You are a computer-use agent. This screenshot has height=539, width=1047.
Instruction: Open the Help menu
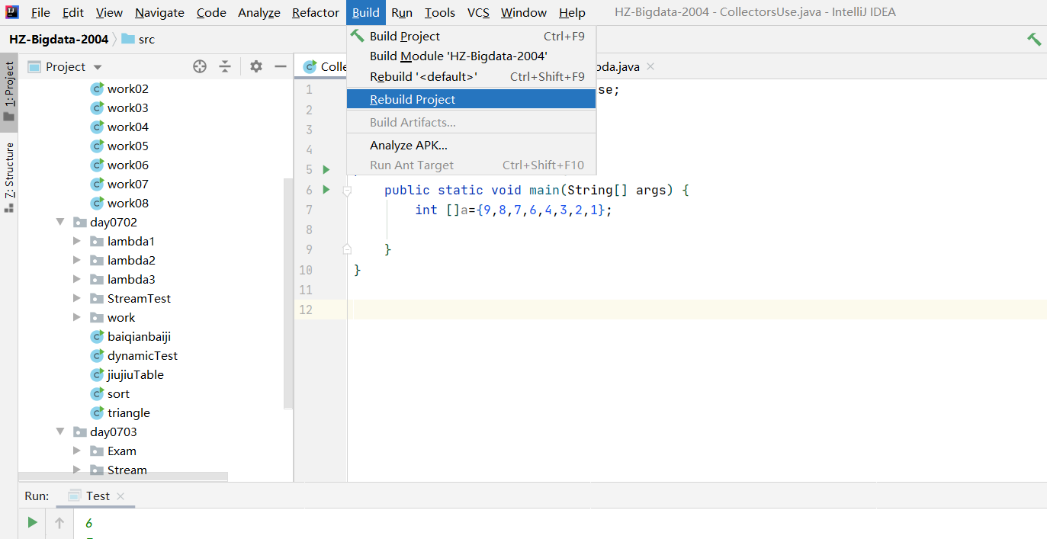pyautogui.click(x=572, y=12)
